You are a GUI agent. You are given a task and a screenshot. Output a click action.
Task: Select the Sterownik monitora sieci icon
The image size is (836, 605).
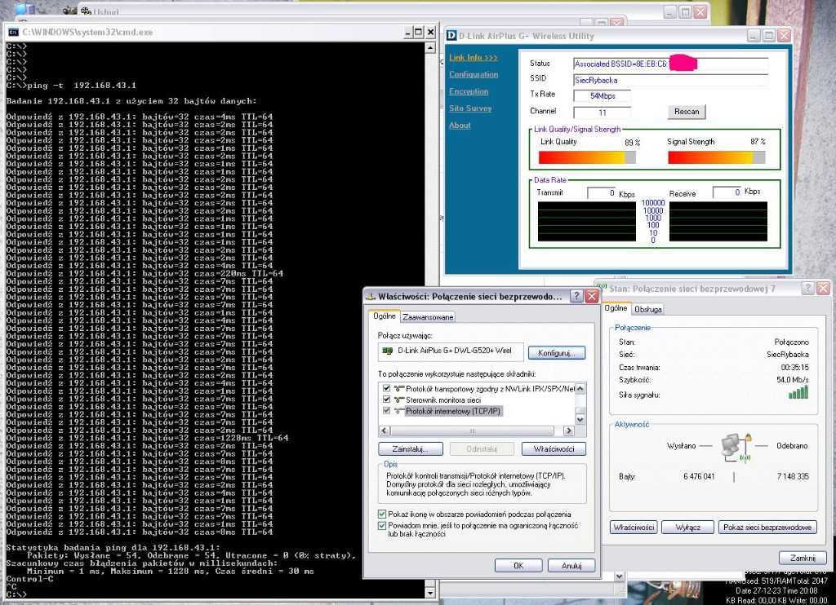pyautogui.click(x=398, y=400)
